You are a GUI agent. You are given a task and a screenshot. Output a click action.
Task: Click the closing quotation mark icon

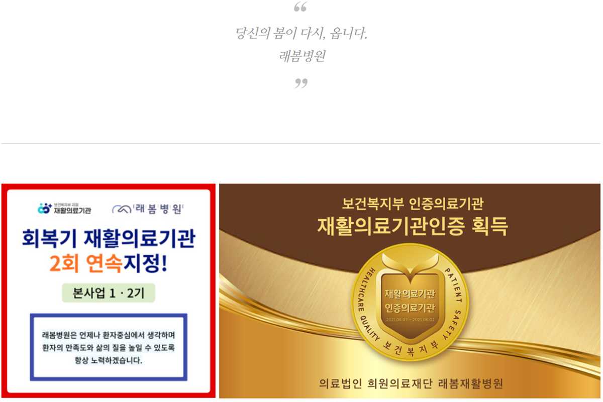[x=300, y=83]
